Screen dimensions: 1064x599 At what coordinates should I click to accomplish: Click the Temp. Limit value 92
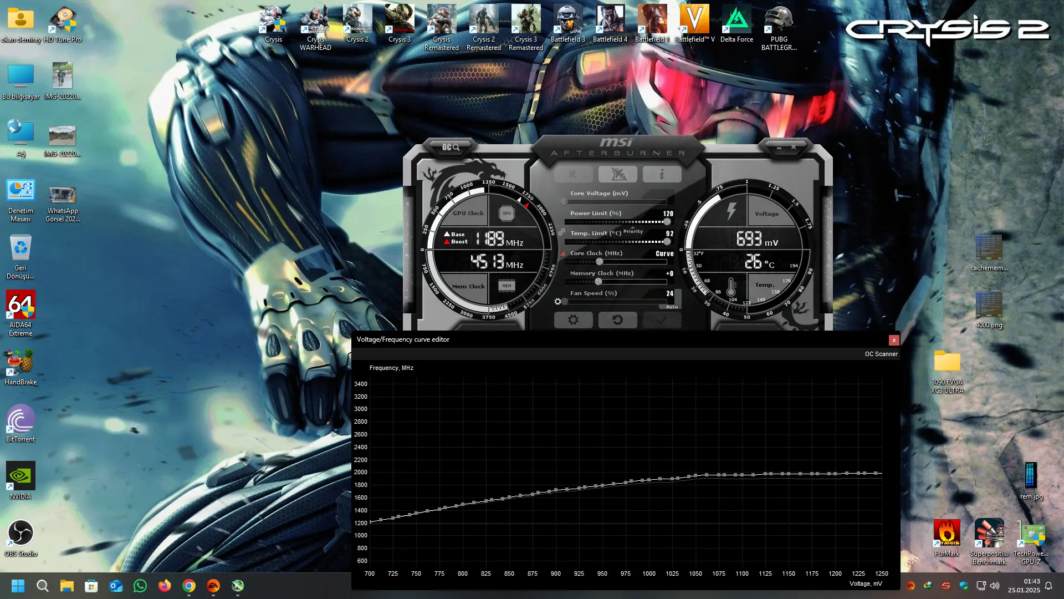(x=669, y=233)
